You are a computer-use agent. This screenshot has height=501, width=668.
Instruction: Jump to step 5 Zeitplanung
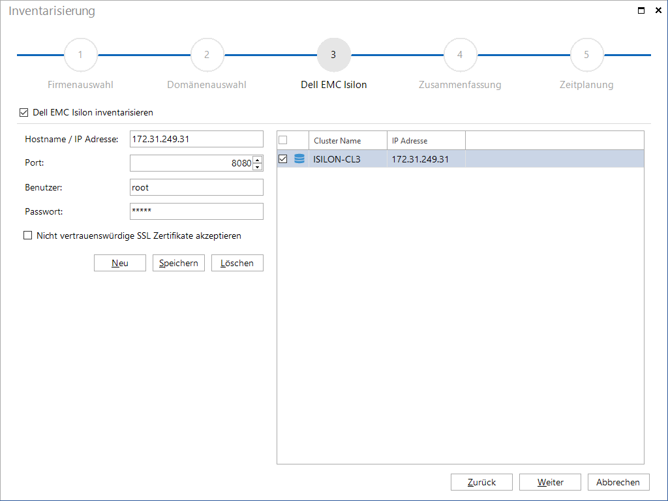[586, 55]
